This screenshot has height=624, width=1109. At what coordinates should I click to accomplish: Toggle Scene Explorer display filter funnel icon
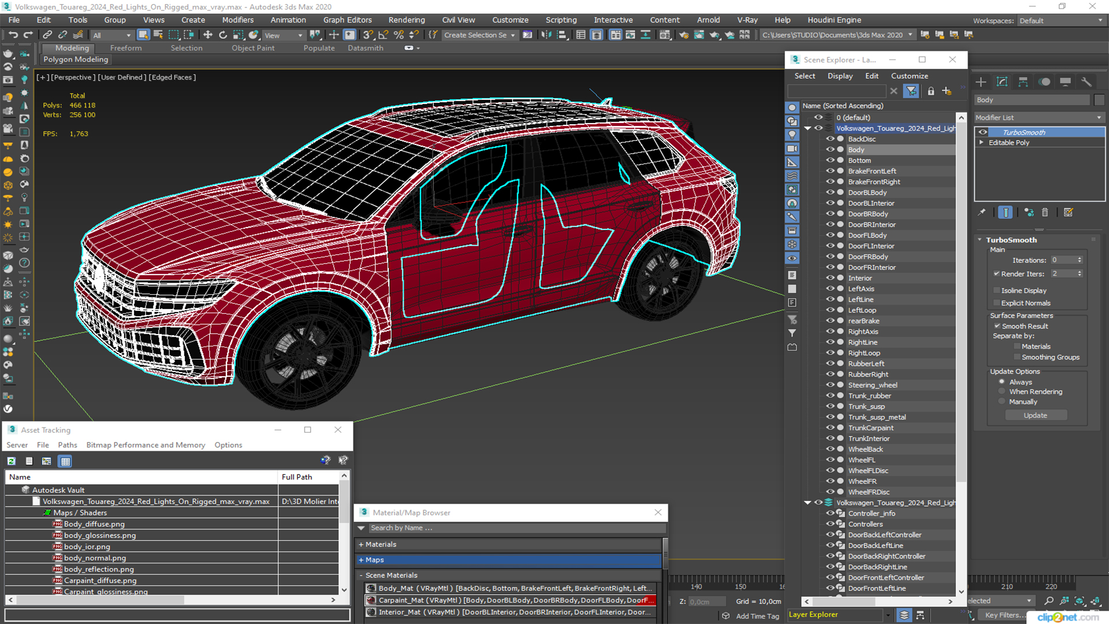pos(911,91)
